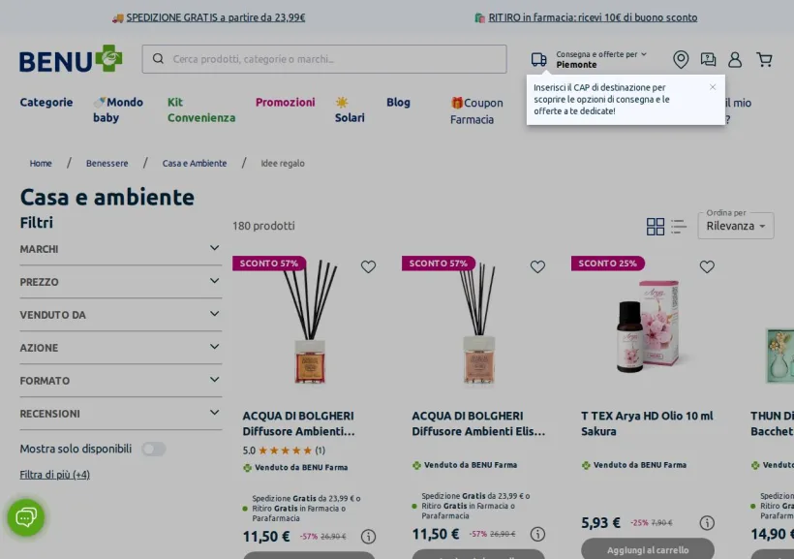The image size is (794, 559).
Task: Open the user account icon
Action: pyautogui.click(x=735, y=59)
